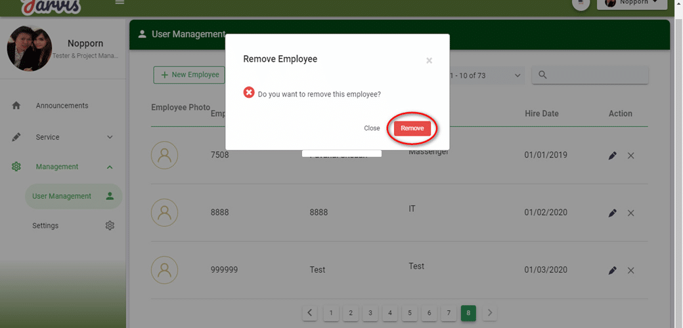
Task: Click the red Remove button
Action: pyautogui.click(x=412, y=129)
